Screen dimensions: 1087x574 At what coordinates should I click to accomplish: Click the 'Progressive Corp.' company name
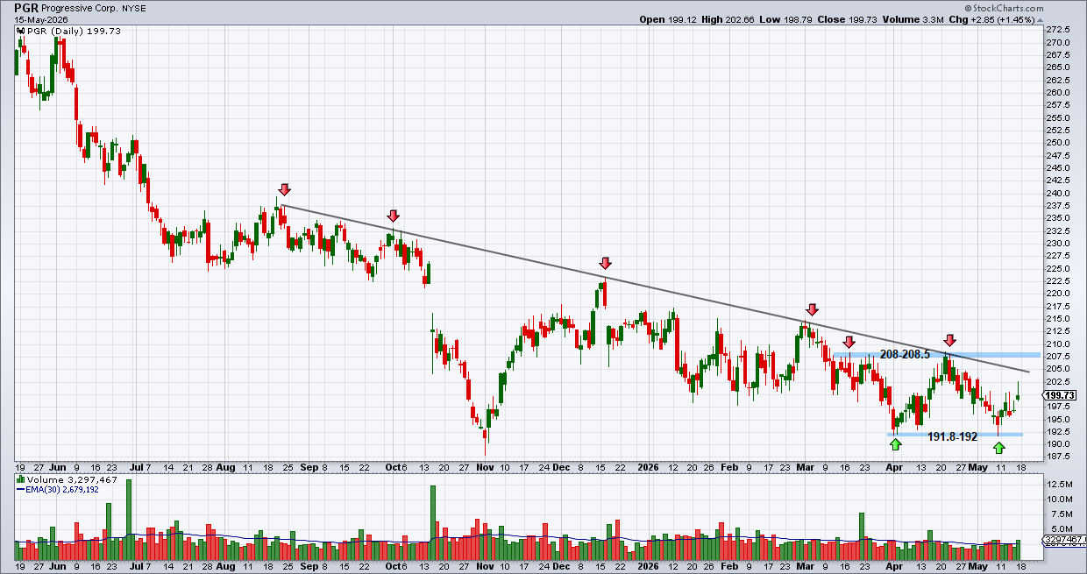[81, 8]
